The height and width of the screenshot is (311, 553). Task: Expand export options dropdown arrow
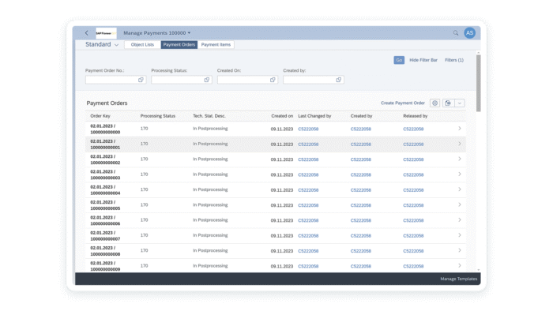coord(460,103)
